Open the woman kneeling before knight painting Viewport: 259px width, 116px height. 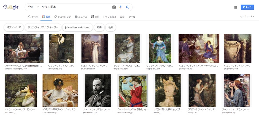202,90
